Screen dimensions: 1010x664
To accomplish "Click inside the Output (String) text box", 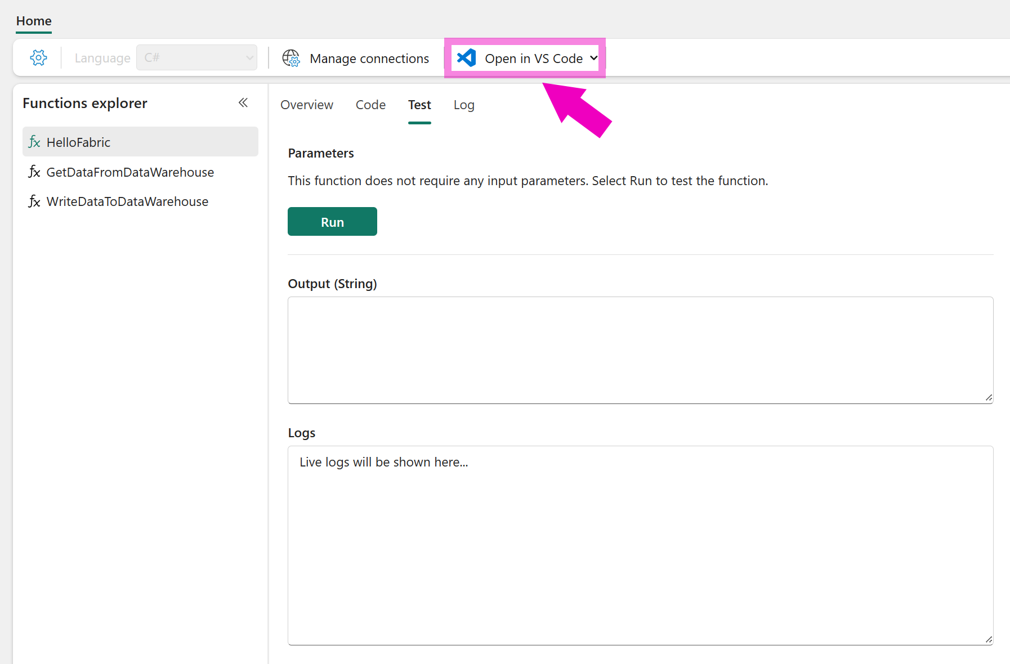I will (x=640, y=350).
